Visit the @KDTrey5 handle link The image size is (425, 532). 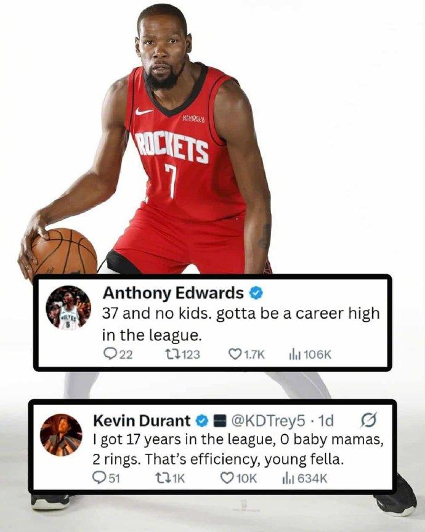(269, 421)
